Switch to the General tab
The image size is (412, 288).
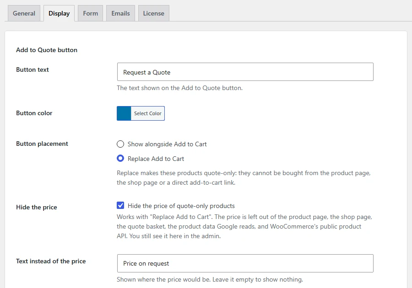pyautogui.click(x=24, y=13)
